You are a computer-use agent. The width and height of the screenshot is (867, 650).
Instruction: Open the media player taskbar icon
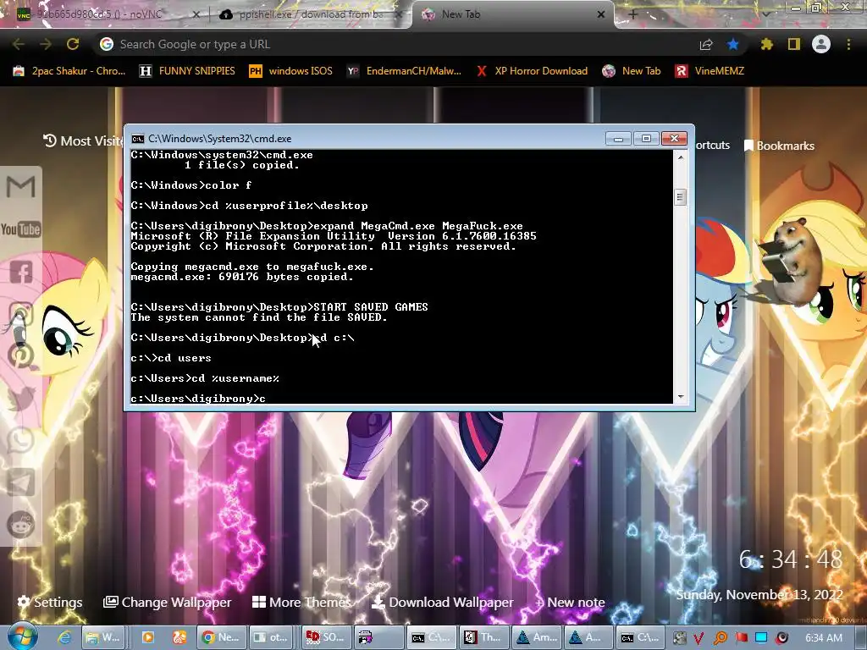(148, 637)
